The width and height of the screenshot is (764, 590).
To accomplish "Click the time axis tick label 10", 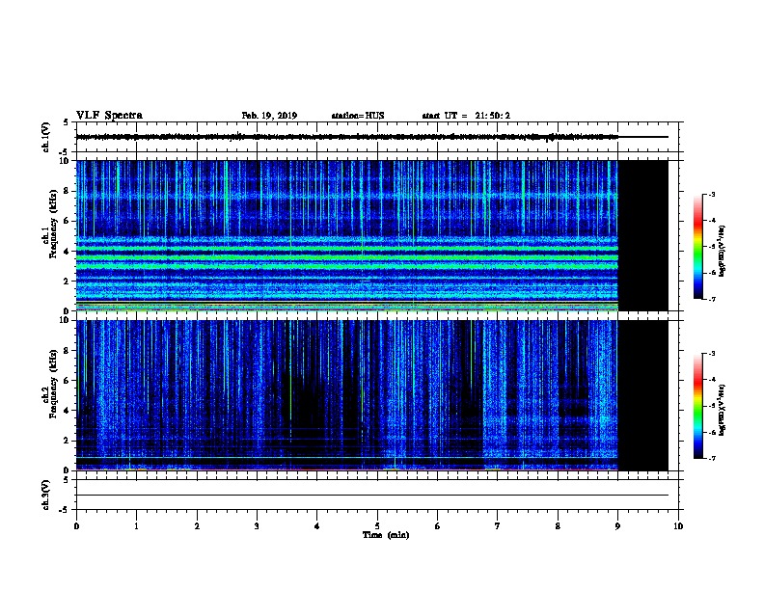I will 678,526.
